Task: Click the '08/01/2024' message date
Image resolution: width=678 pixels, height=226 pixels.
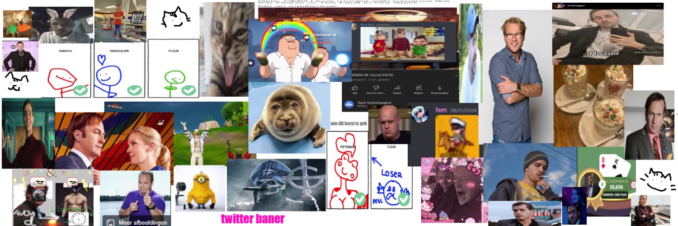Action: tap(462, 110)
